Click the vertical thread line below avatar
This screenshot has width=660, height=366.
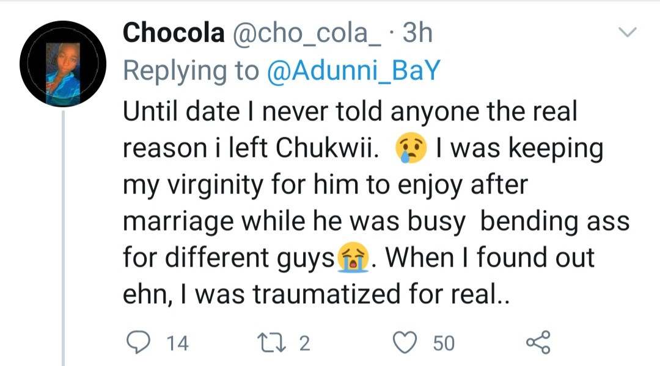64,244
